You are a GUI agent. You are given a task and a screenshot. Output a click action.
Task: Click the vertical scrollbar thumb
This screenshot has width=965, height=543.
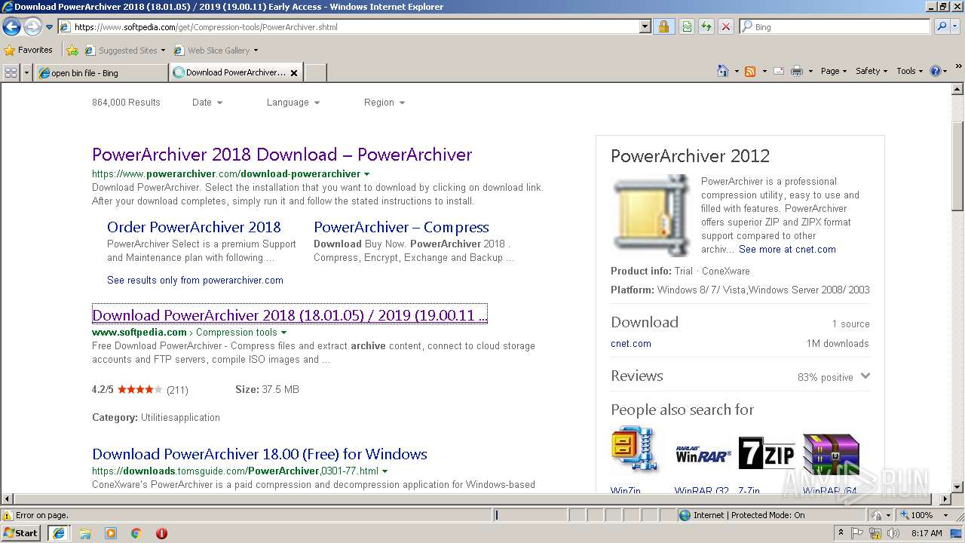click(957, 166)
